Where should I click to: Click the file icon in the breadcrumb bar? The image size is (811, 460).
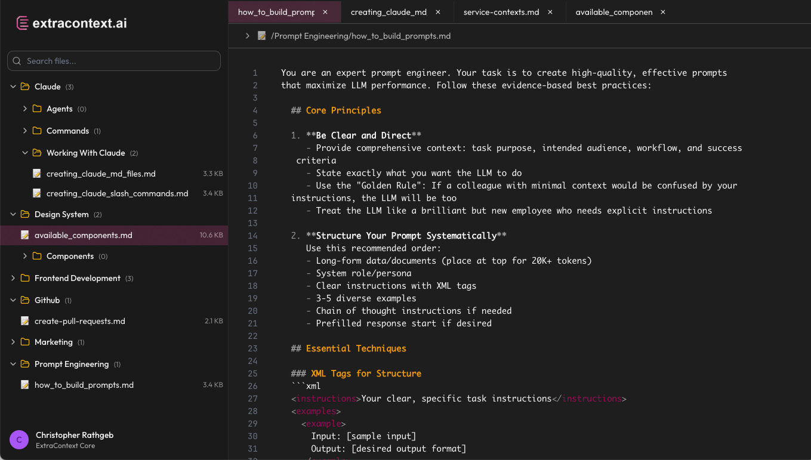[x=261, y=36]
